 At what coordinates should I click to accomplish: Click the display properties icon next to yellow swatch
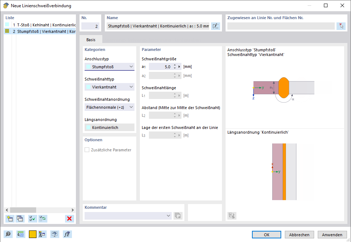(x=42, y=234)
